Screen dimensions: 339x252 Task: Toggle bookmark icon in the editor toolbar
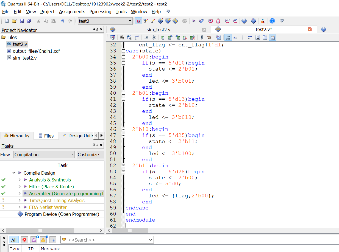click(x=163, y=37)
